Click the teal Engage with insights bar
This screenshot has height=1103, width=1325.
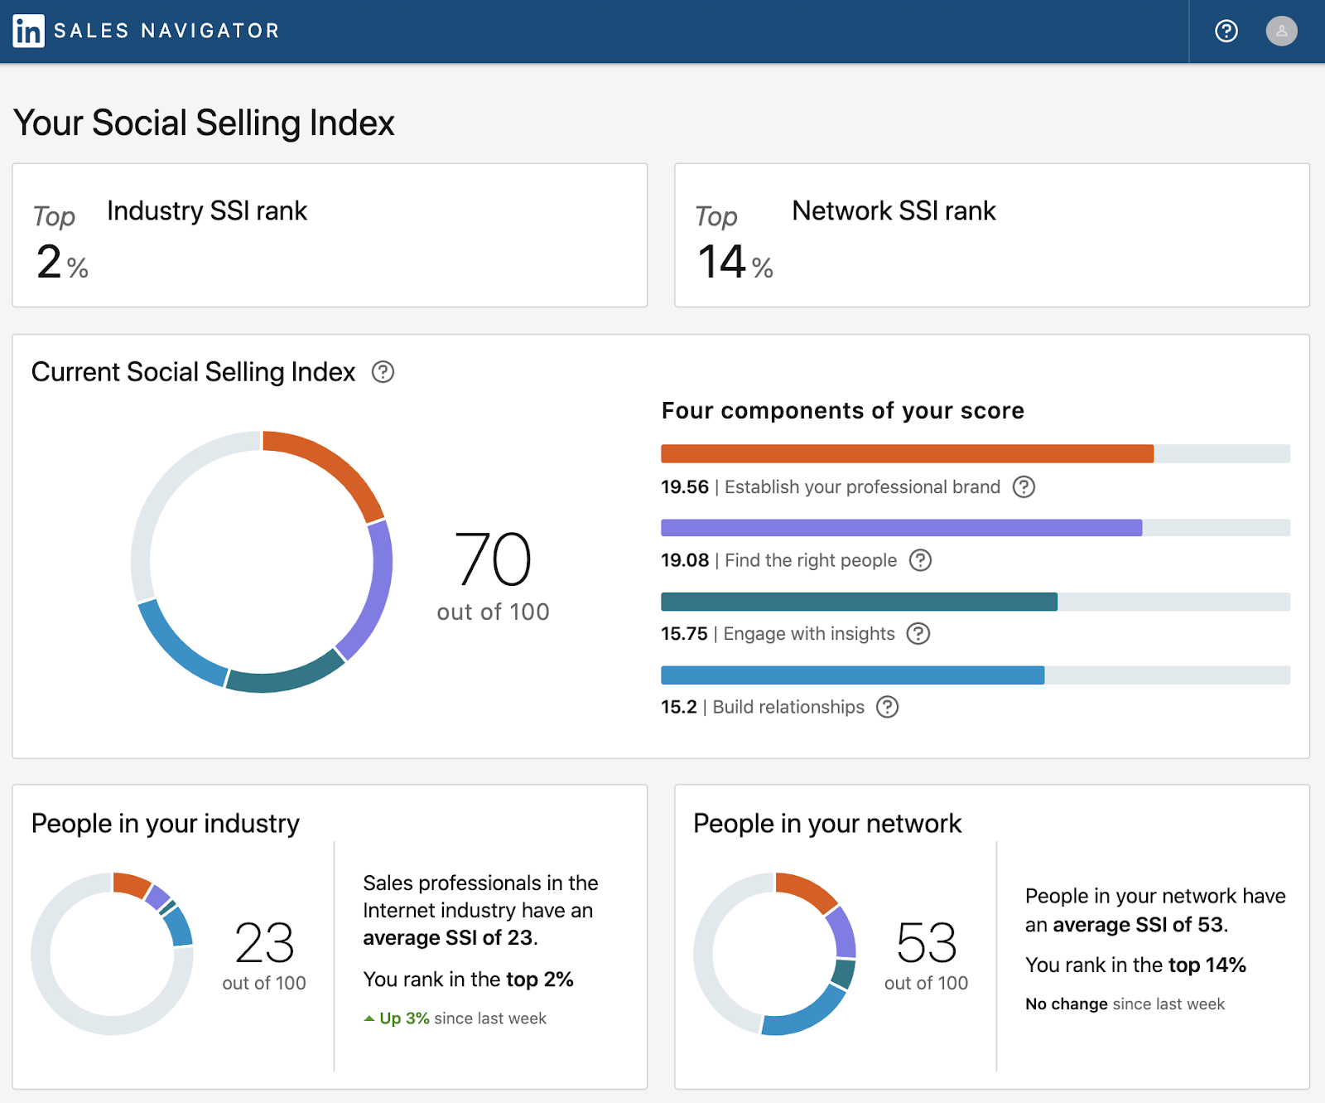coord(859,602)
